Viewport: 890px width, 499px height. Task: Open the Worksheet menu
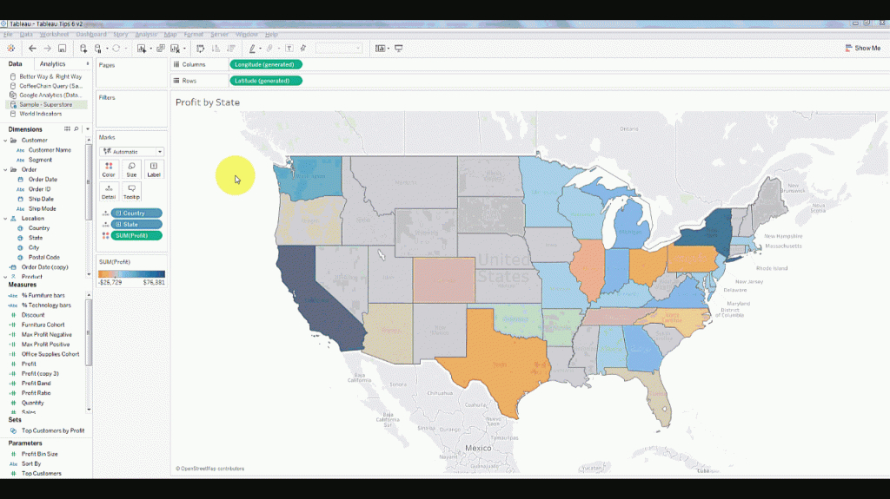pyautogui.click(x=54, y=35)
